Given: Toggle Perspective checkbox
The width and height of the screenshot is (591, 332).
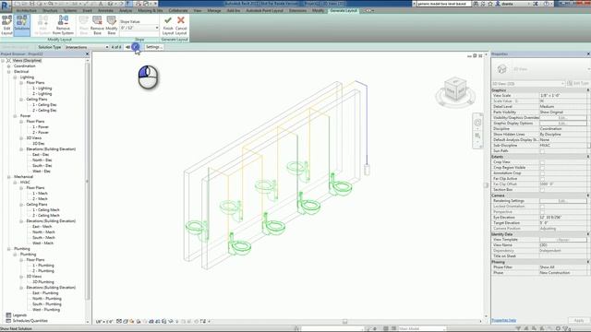Looking at the screenshot, I should [x=542, y=212].
